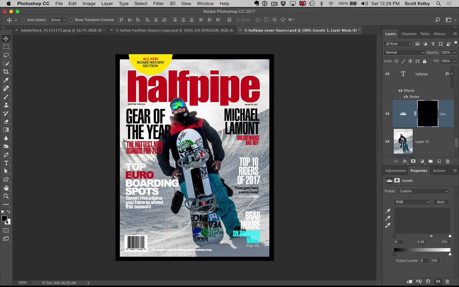Viewport: 459px width, 287px height.
Task: Click the black levels eyedropper in Properties
Action: click(388, 211)
